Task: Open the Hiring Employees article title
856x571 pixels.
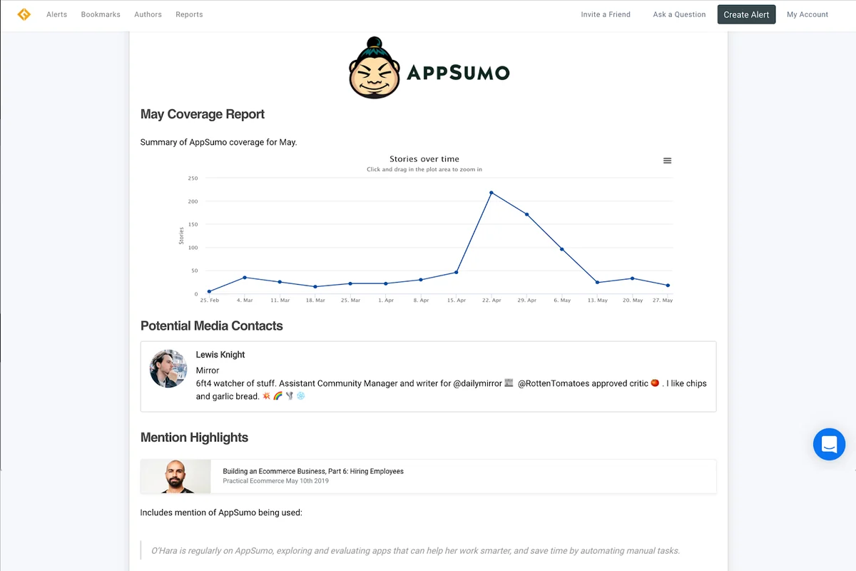Action: click(x=313, y=471)
